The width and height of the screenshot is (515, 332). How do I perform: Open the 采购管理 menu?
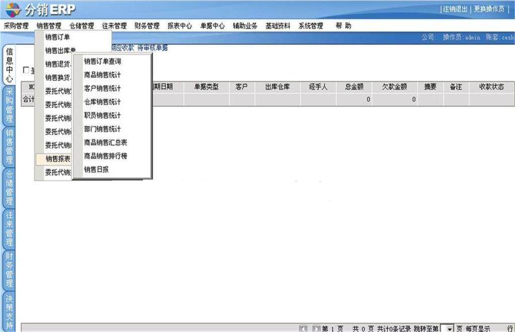(x=16, y=26)
